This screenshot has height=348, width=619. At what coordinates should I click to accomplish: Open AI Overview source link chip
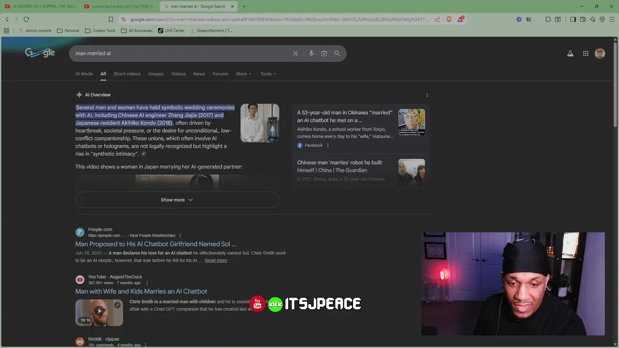click(x=144, y=154)
